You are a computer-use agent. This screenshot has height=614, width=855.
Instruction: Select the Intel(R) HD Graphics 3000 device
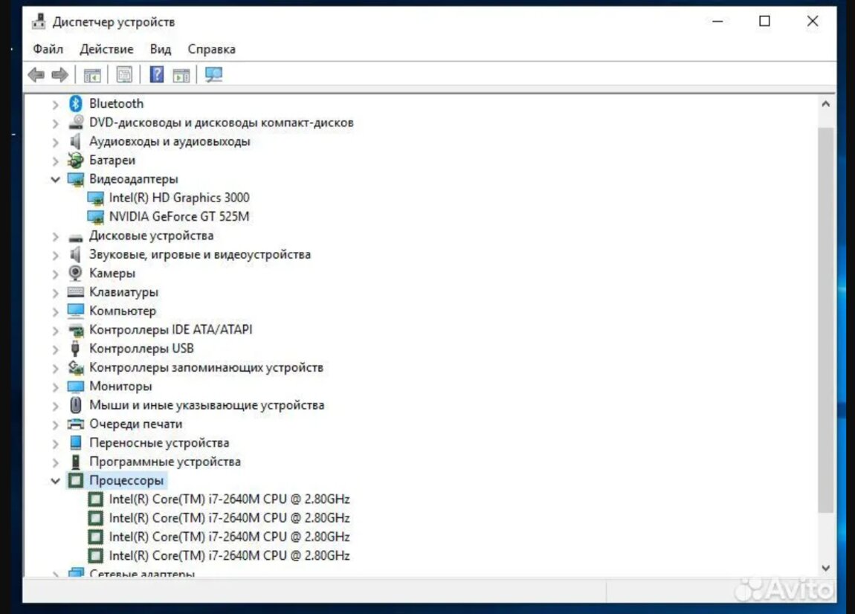[178, 198]
